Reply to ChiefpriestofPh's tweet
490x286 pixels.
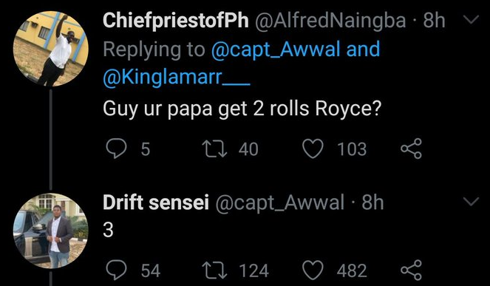[x=116, y=149]
